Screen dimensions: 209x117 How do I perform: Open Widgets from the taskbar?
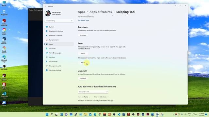[61, 114]
